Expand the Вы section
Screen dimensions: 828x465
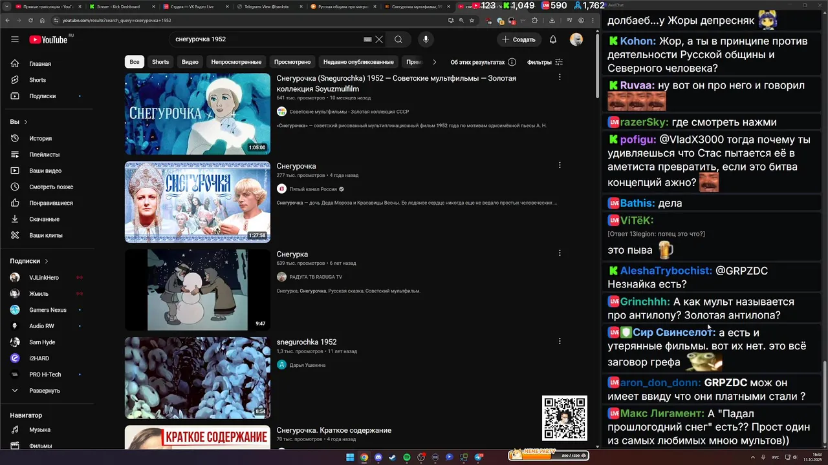pos(19,121)
